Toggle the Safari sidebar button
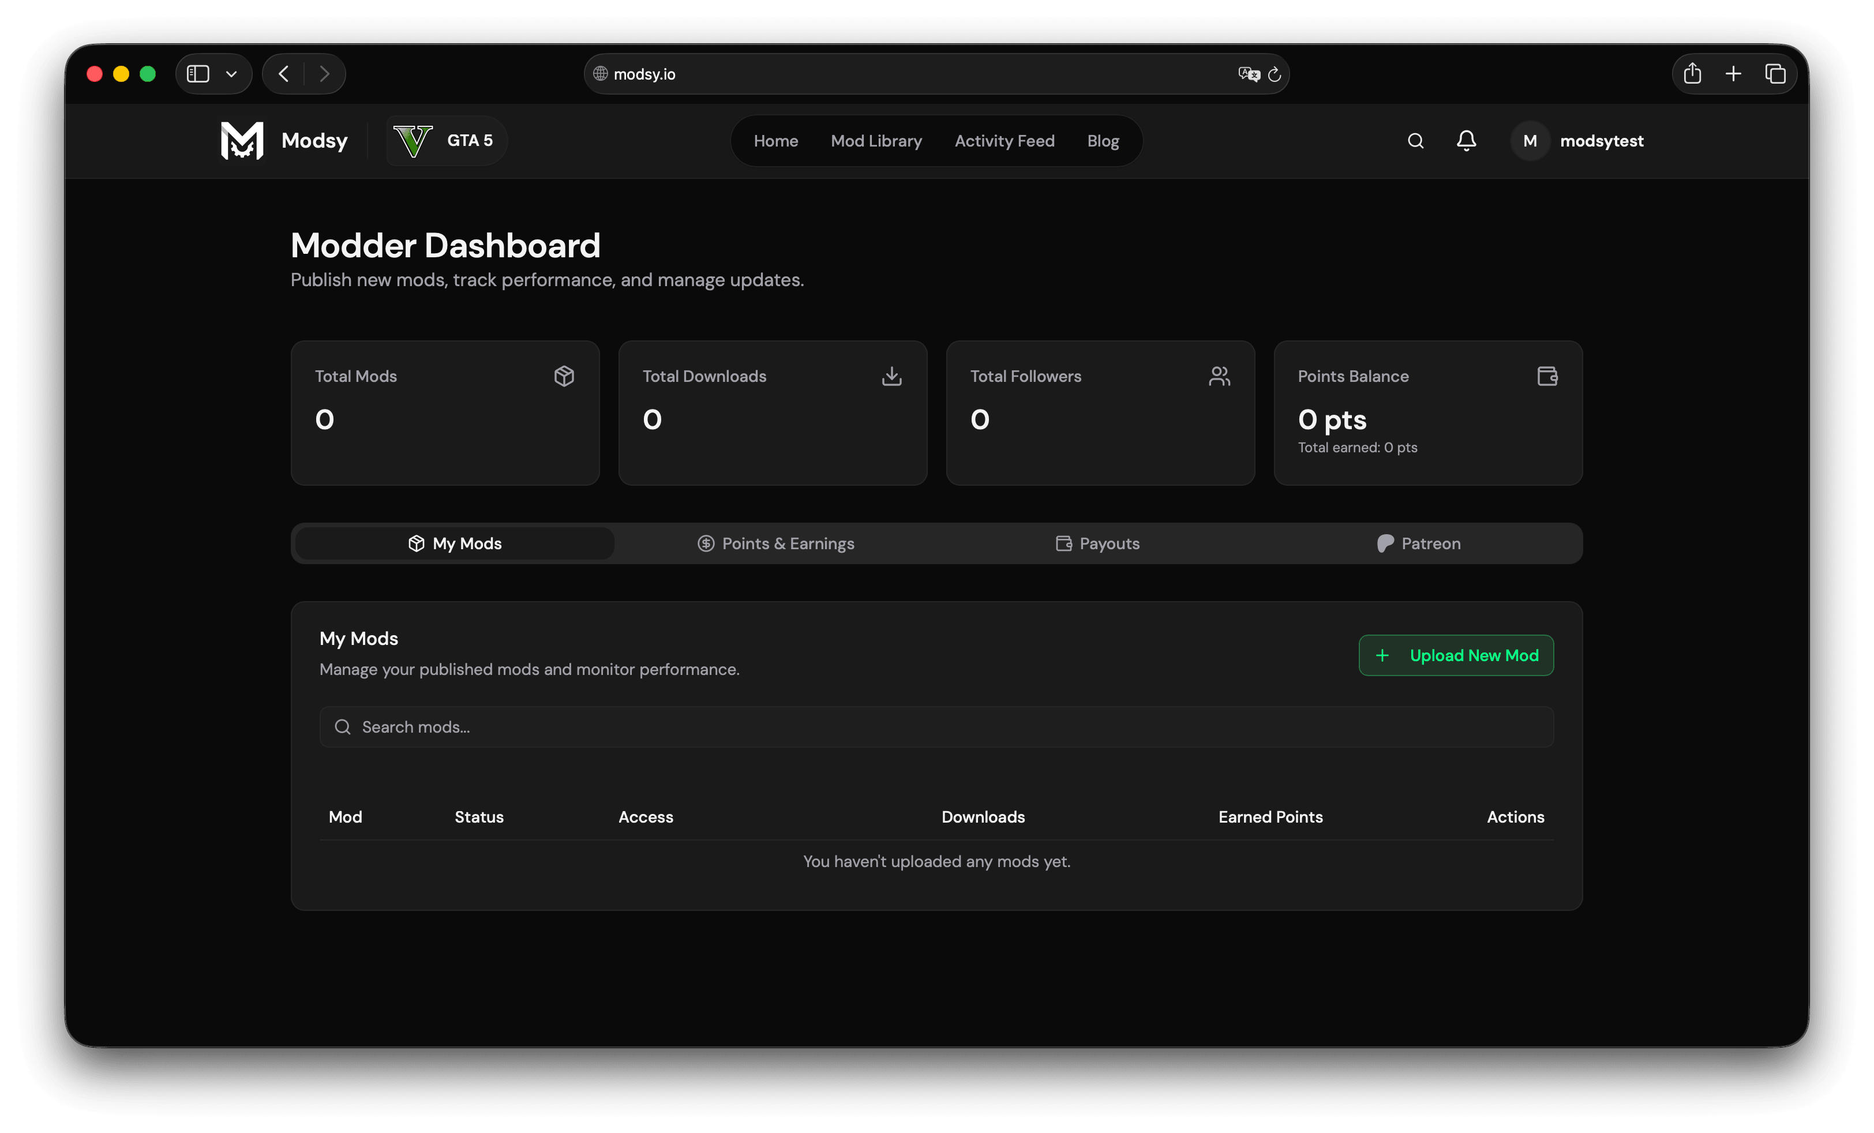The image size is (1874, 1133). click(198, 74)
